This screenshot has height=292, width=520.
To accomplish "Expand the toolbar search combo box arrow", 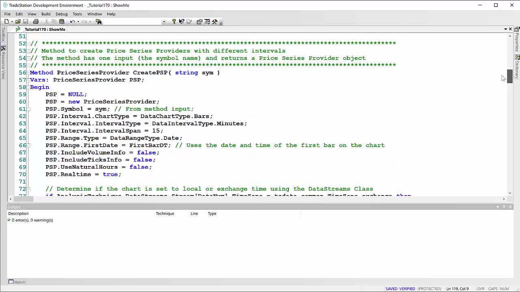I will coord(164,21).
